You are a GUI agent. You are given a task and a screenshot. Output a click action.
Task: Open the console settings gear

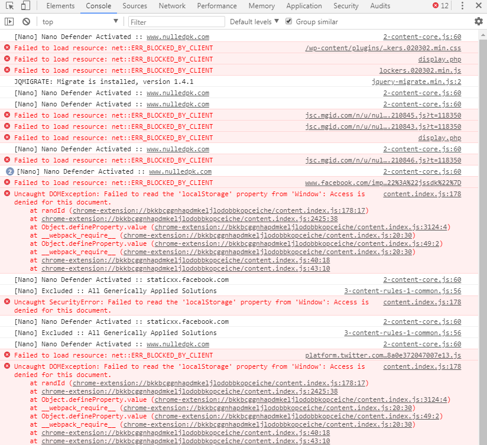pyautogui.click(x=479, y=21)
